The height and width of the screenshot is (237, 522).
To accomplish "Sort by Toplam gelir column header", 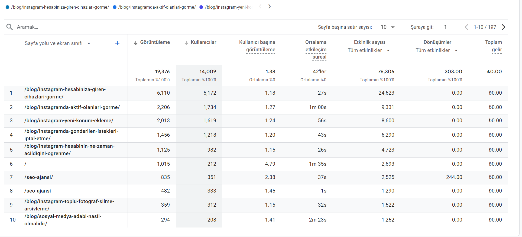I will 494,46.
